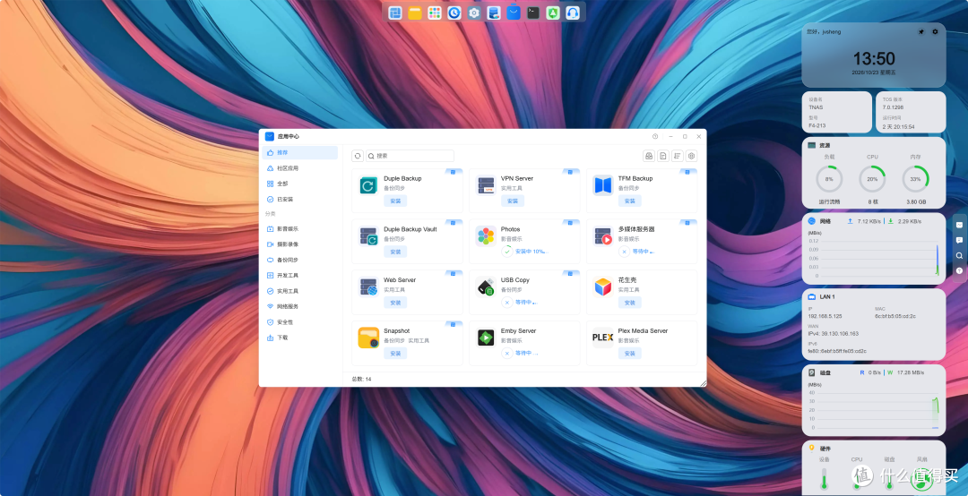This screenshot has height=496, width=968.
Task: Open the yellow file manager dock icon
Action: click(415, 13)
